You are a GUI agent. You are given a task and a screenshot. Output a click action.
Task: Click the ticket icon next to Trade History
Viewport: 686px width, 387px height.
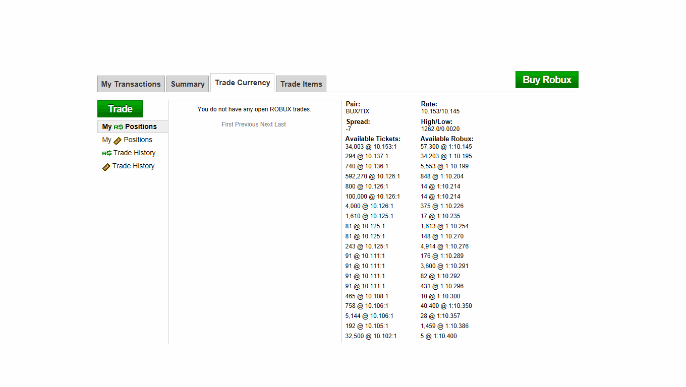pos(106,167)
